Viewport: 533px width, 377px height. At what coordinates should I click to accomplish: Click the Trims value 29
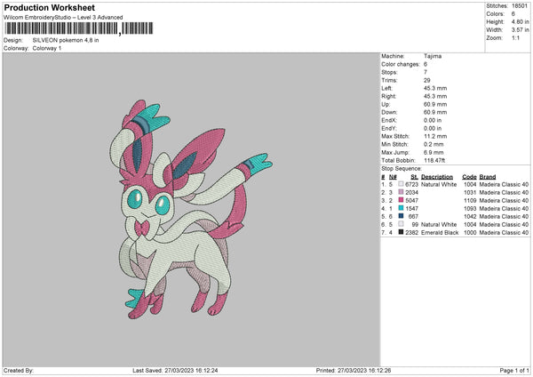click(427, 80)
